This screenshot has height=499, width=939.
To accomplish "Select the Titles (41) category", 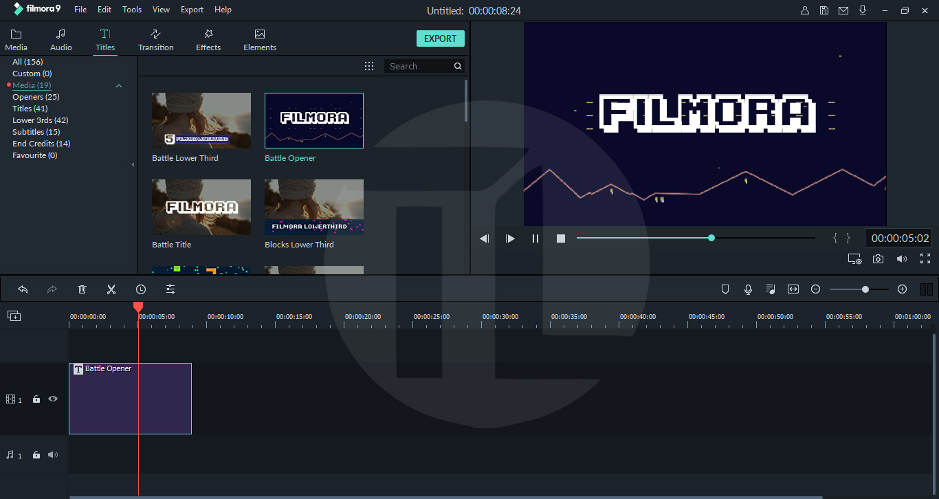I will [x=30, y=109].
